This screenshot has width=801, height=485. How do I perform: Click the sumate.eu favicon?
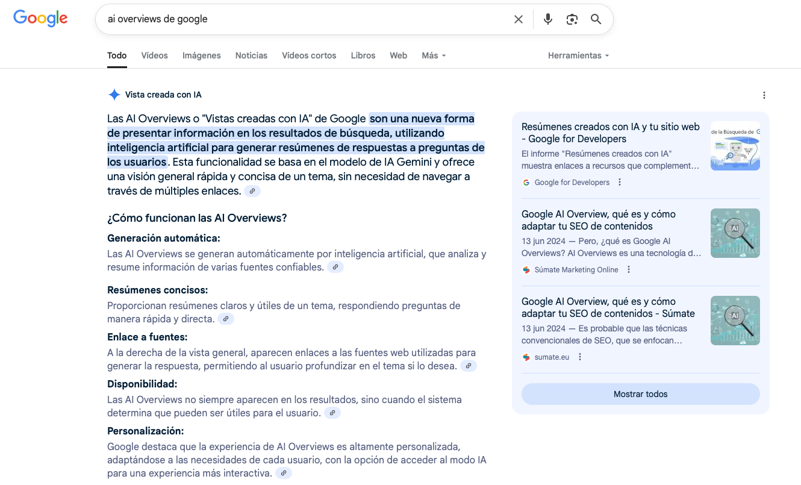point(526,357)
